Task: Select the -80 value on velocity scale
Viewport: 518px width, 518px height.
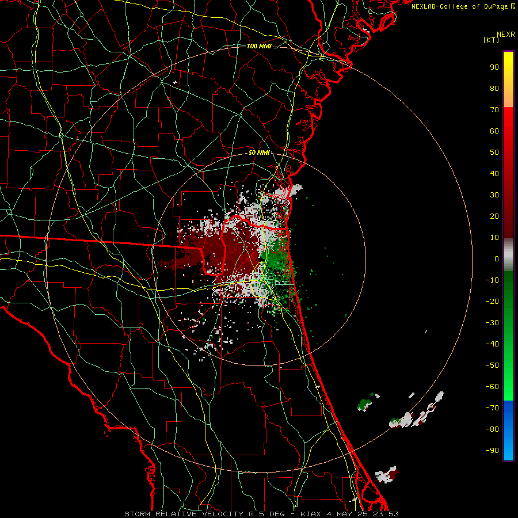Action: coord(492,429)
